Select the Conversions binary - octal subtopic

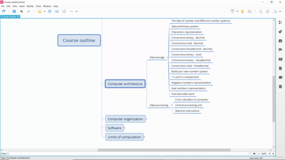tap(186, 54)
